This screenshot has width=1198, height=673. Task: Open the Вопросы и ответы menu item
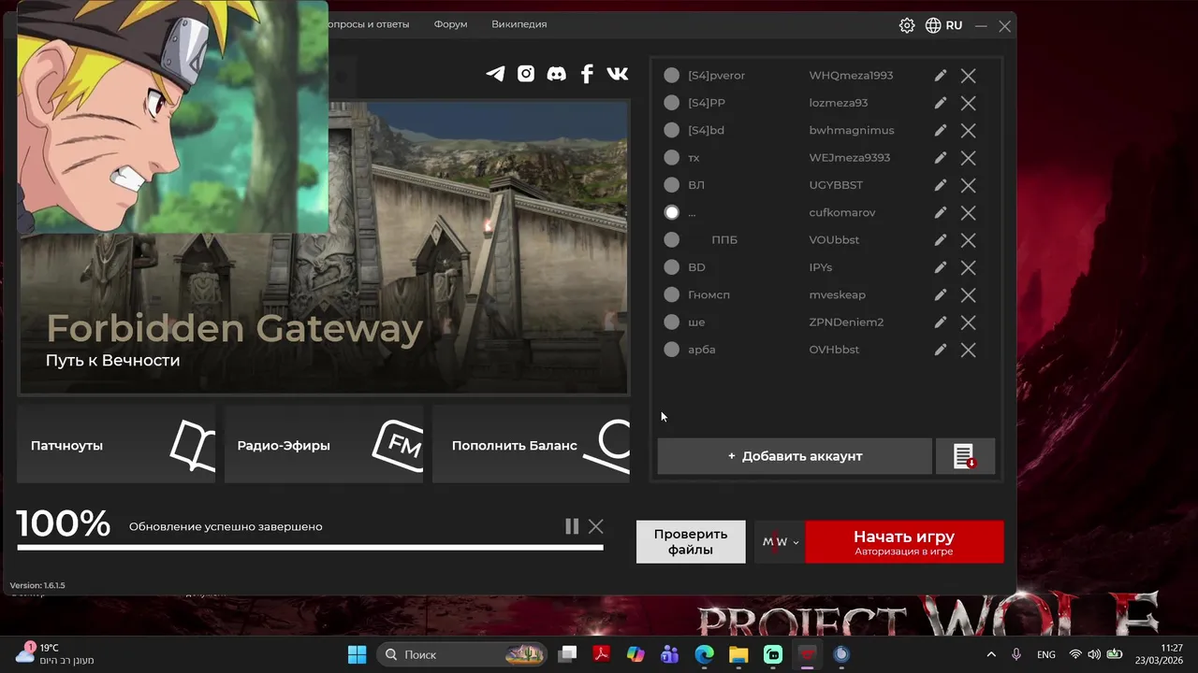pyautogui.click(x=368, y=24)
